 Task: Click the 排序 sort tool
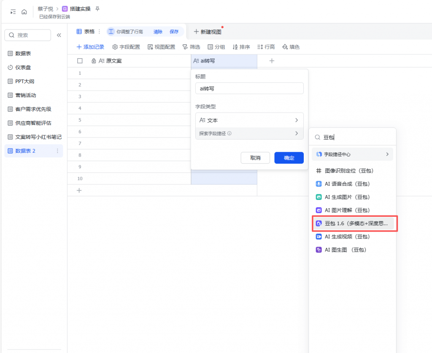[x=241, y=47]
